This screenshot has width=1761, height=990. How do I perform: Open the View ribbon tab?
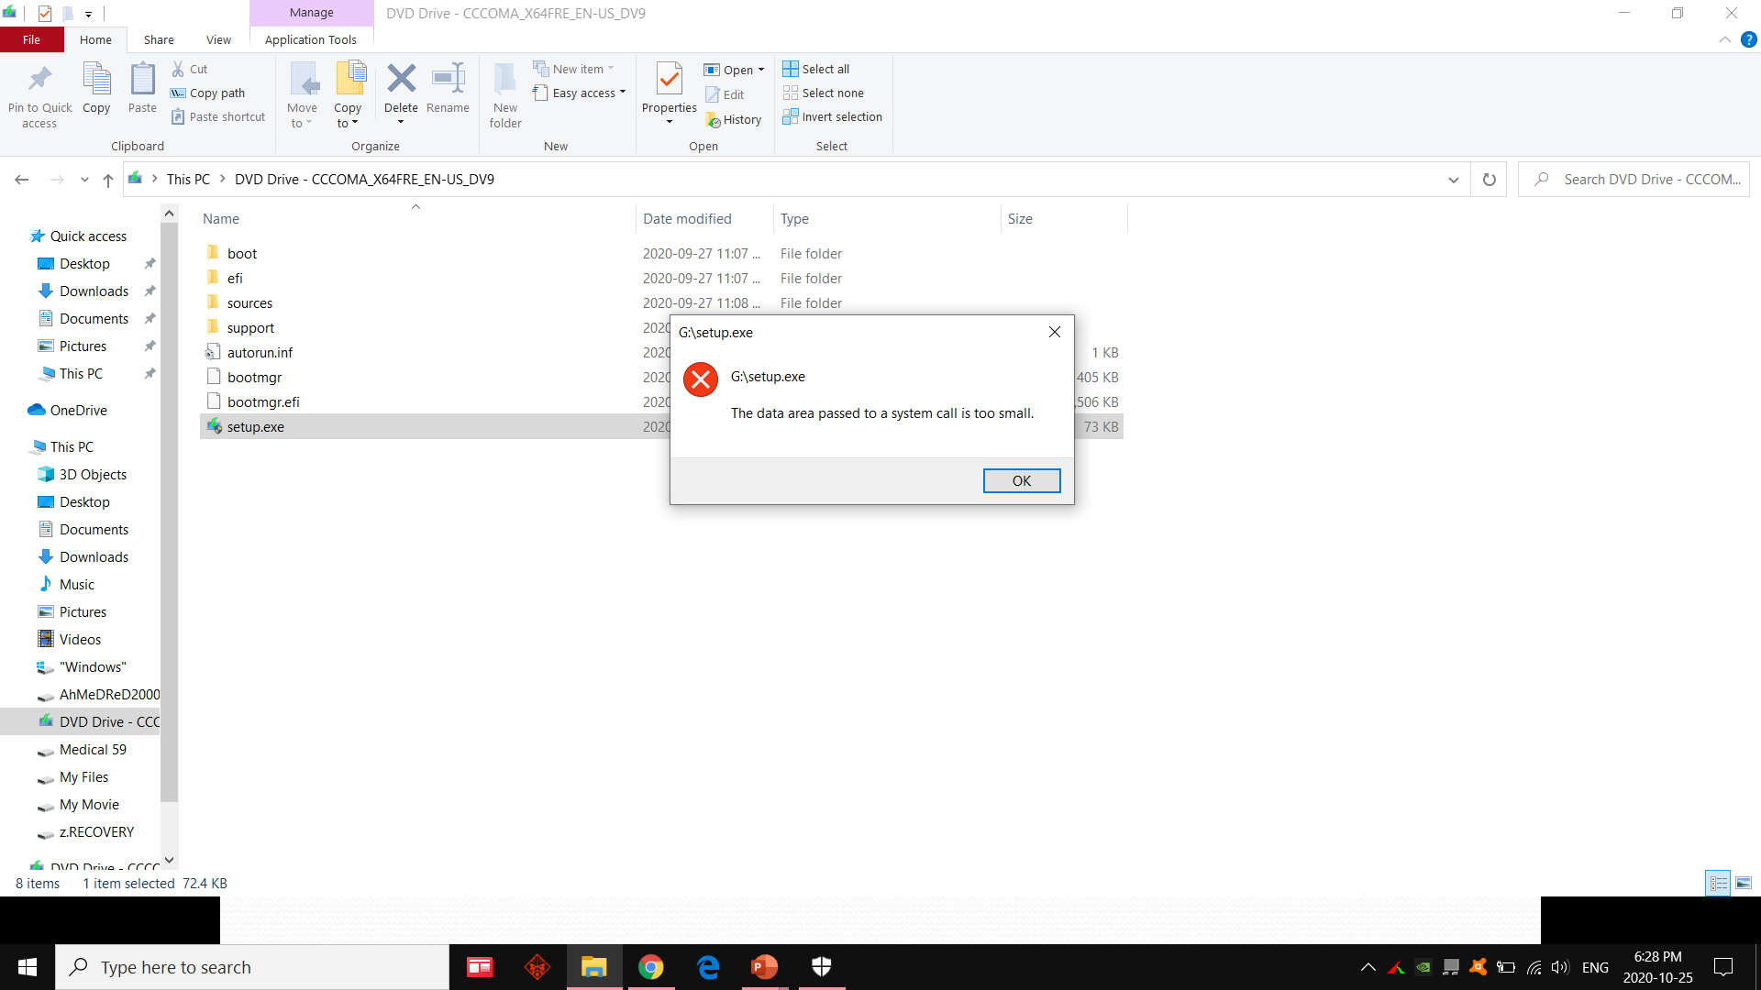218,40
